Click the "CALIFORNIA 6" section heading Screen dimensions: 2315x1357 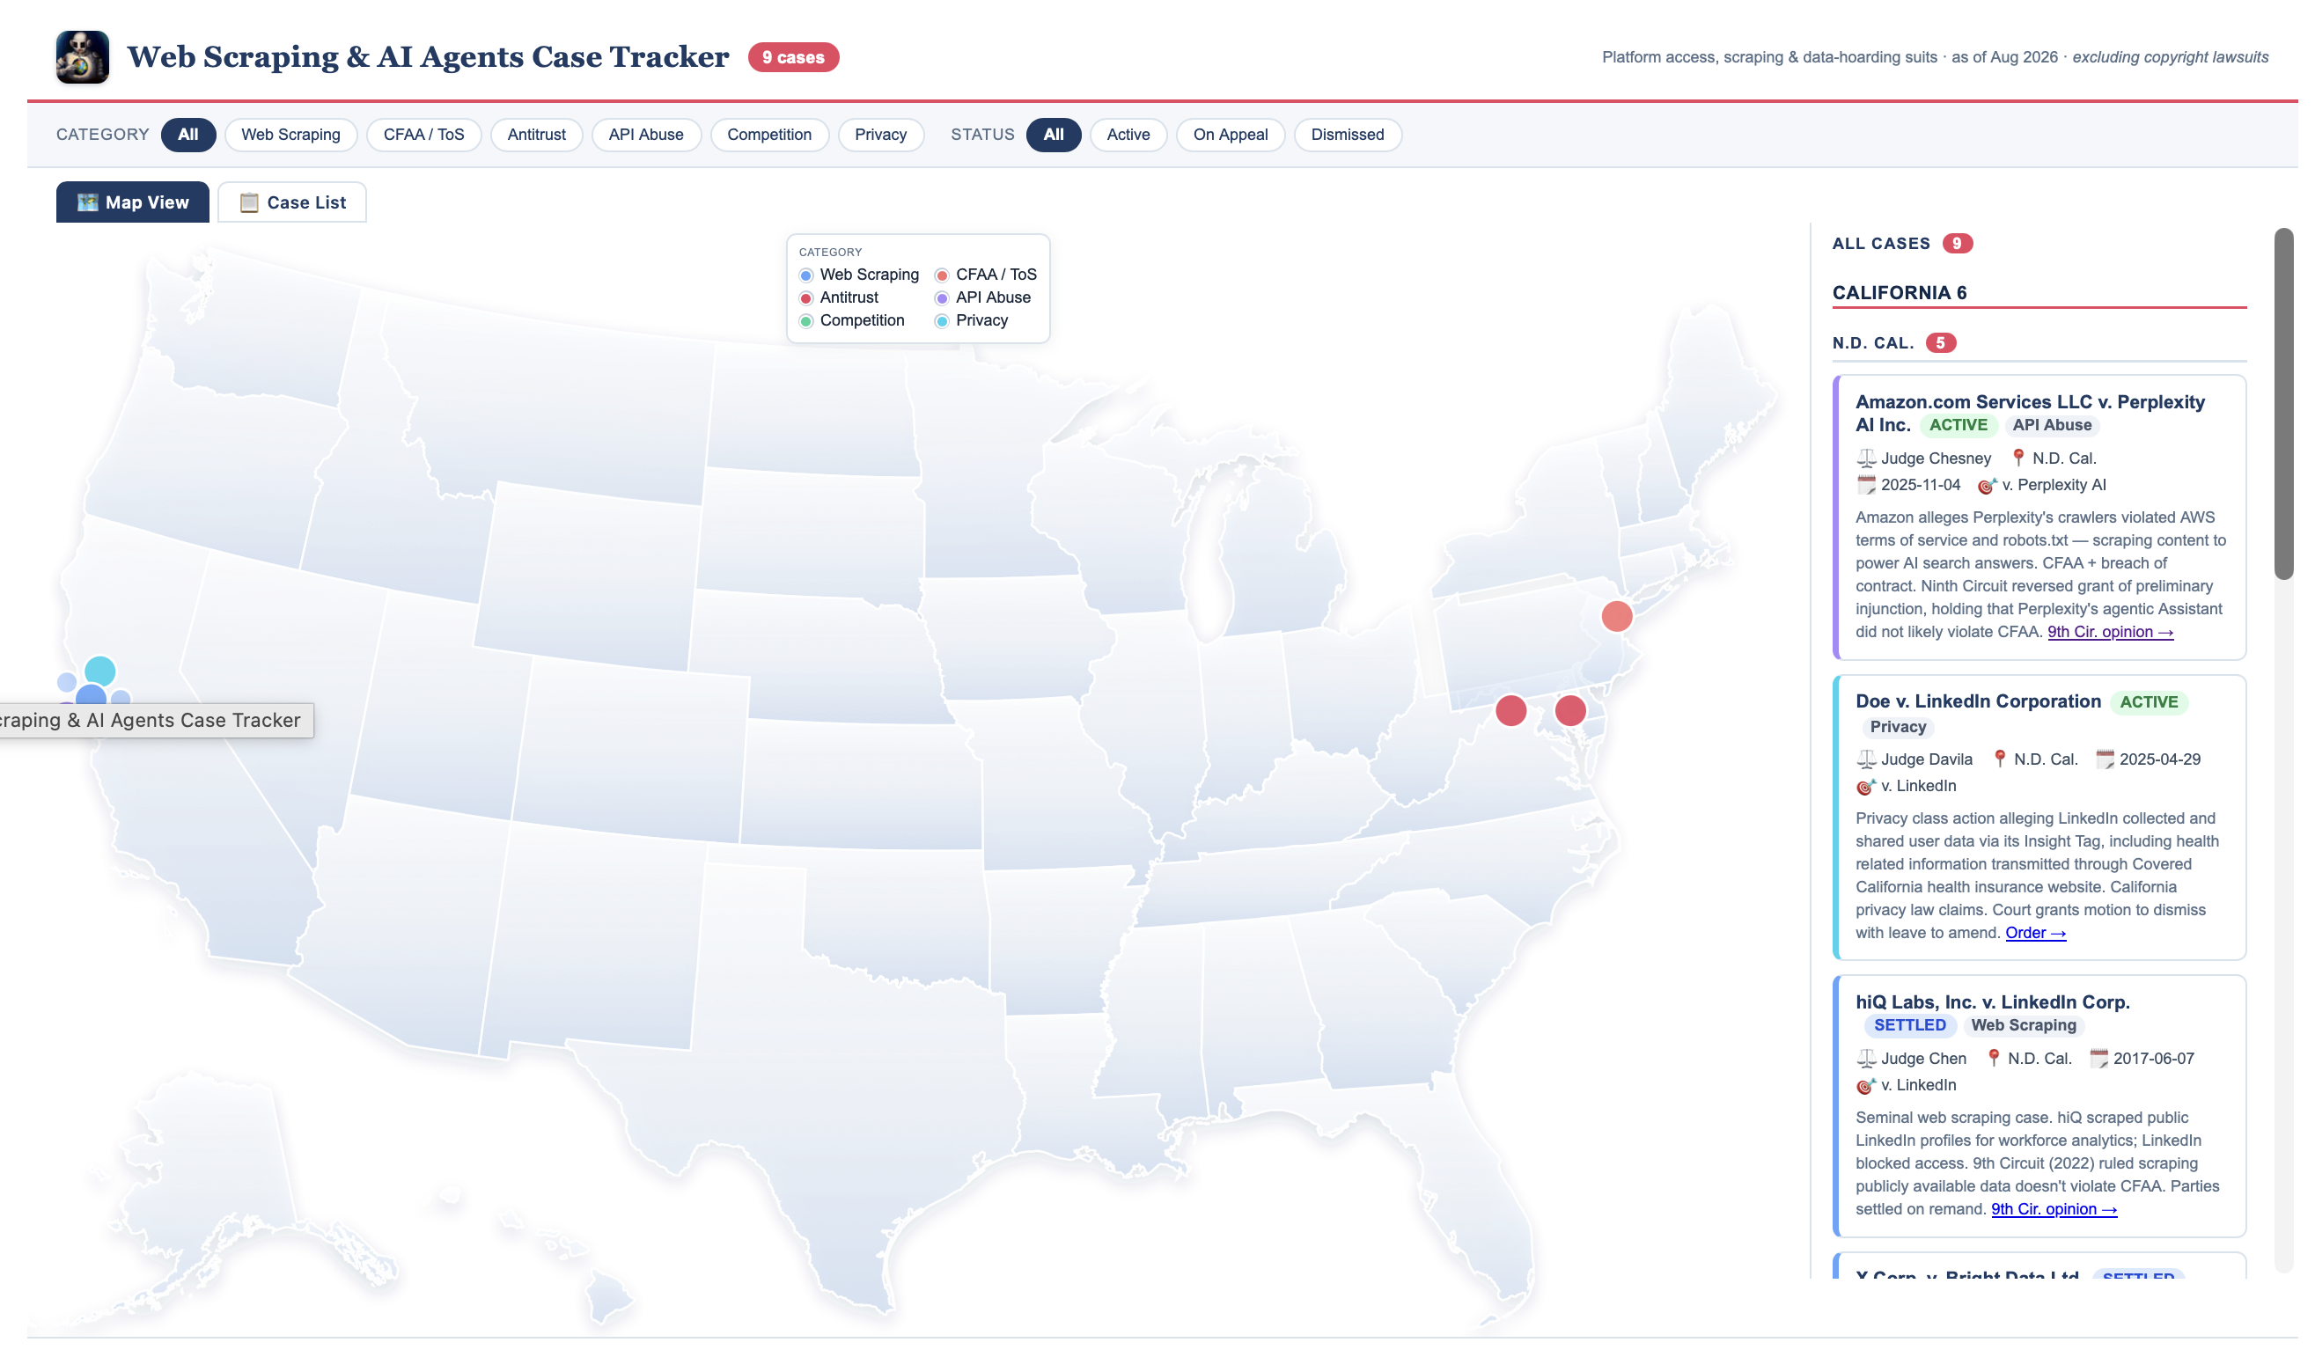click(1899, 293)
